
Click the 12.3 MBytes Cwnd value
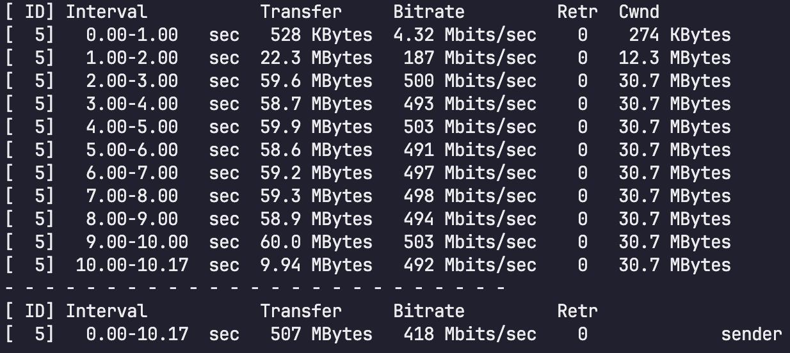[674, 58]
